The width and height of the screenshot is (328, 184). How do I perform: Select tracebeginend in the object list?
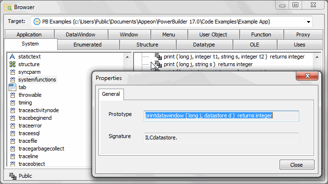(35, 118)
